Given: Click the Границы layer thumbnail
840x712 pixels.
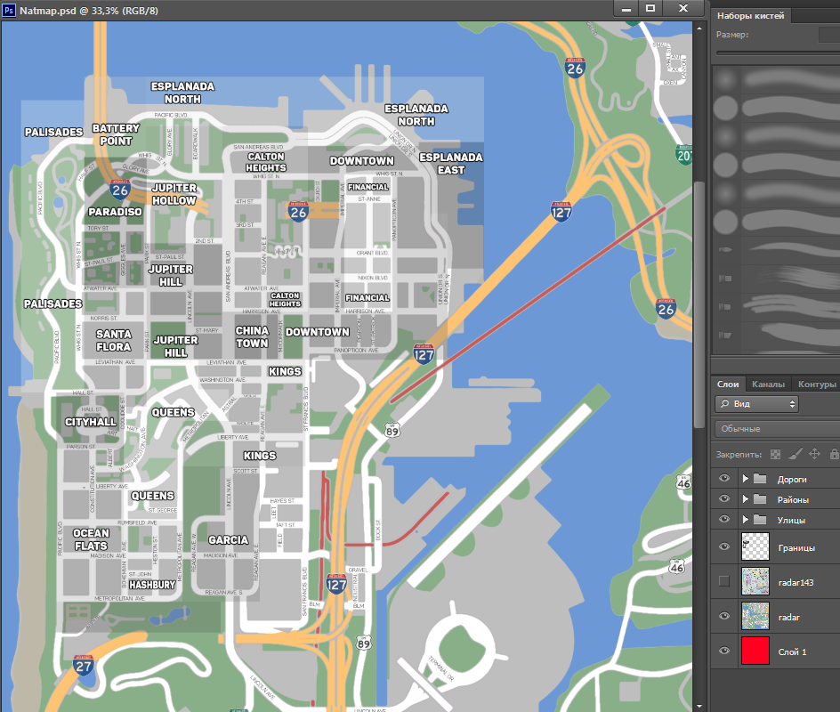Looking at the screenshot, I should [755, 546].
